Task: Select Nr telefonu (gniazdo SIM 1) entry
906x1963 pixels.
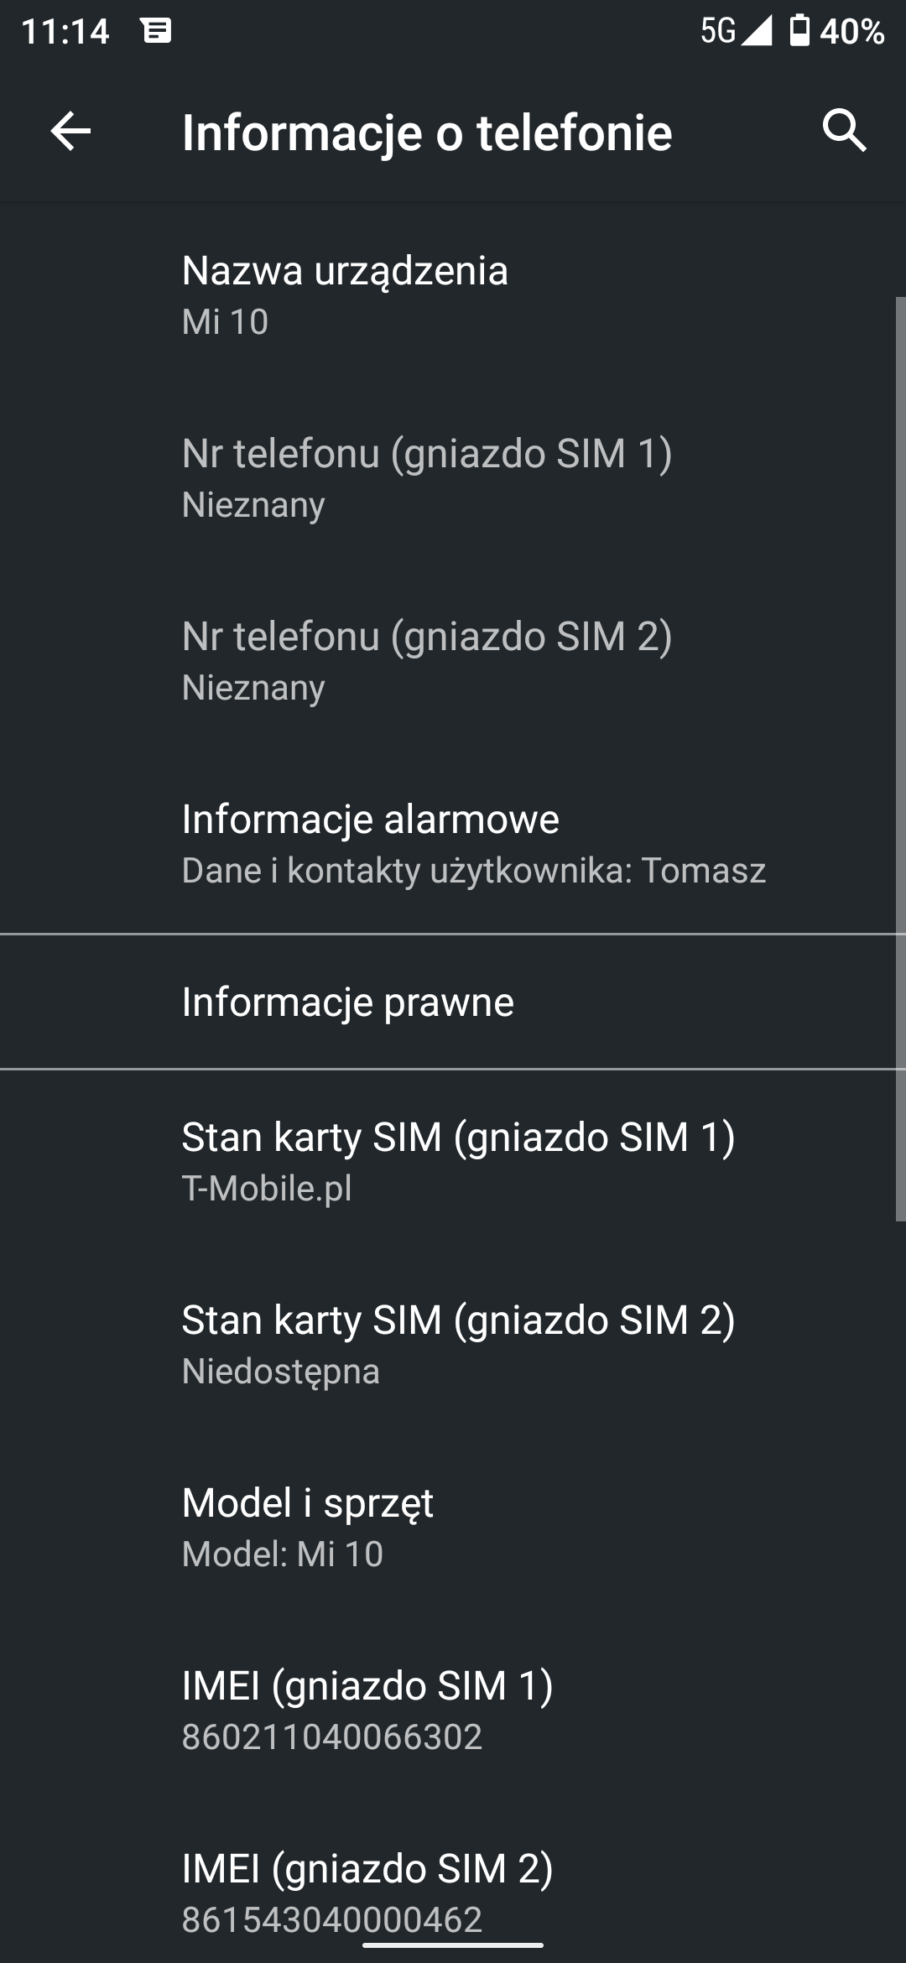Action: 453,478
